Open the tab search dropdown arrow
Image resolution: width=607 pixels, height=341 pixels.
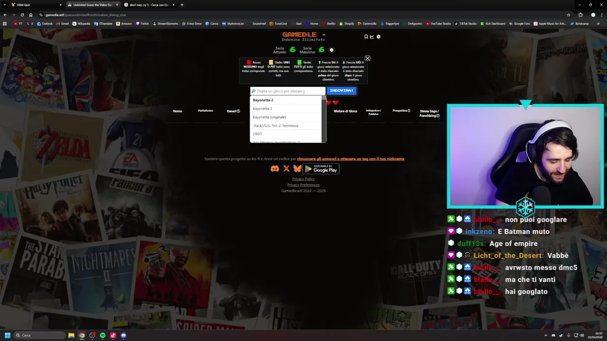[5, 5]
